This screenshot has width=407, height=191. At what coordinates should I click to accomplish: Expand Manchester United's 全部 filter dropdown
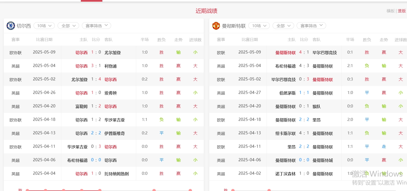pyautogui.click(x=283, y=26)
